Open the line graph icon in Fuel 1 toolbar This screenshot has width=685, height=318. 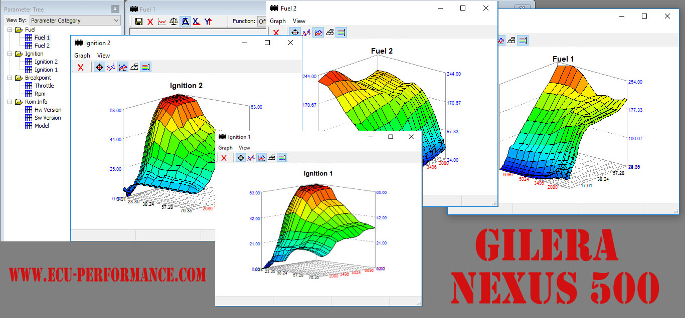click(x=162, y=22)
